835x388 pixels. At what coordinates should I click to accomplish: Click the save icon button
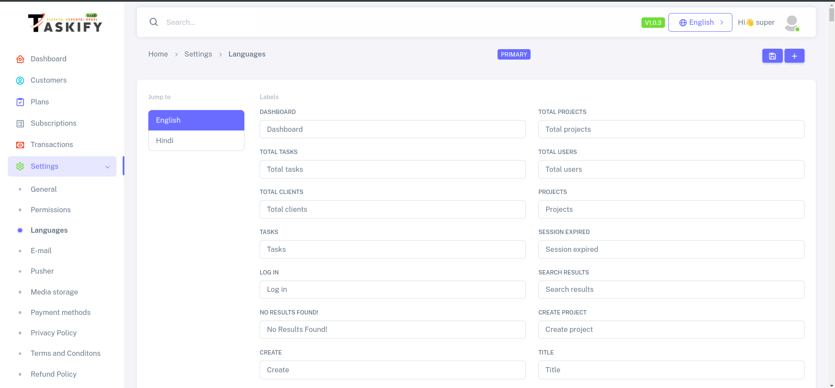[x=772, y=56]
